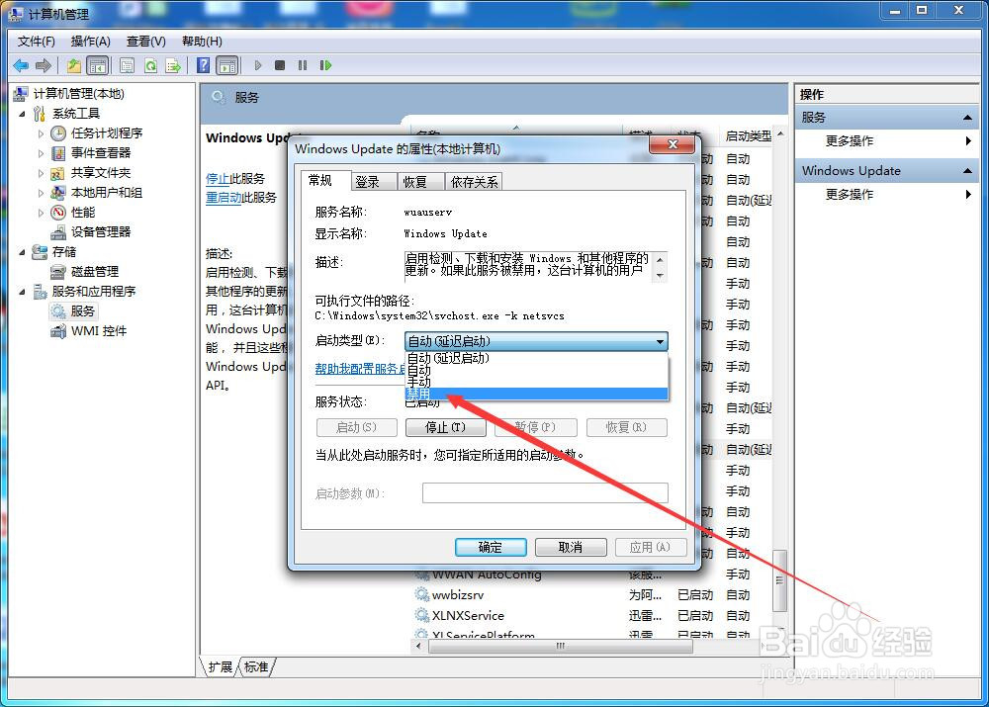Viewport: 989px width, 707px height.
Task: Collapse the 服务 actions section arrow
Action: 967,118
